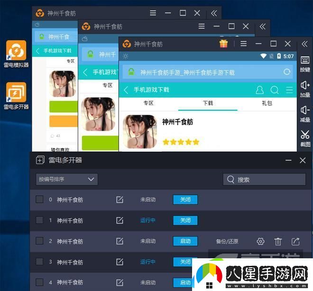Viewport: 313px width, 291px height.
Task: Open the 按键 keyboard mapping tool
Action: [x=305, y=64]
